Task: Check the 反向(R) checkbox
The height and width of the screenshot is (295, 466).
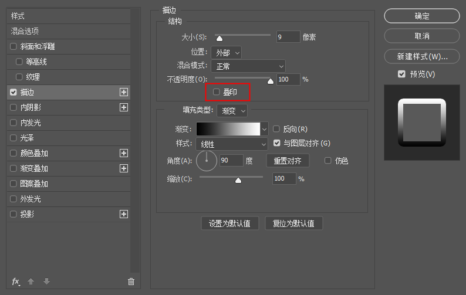Action: tap(276, 128)
